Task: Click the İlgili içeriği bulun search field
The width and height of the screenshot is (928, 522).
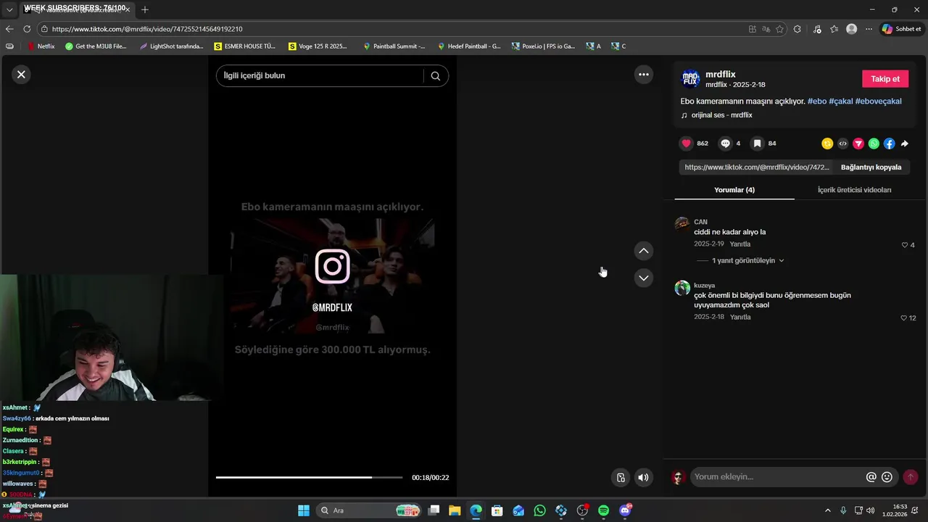Action: click(319, 76)
